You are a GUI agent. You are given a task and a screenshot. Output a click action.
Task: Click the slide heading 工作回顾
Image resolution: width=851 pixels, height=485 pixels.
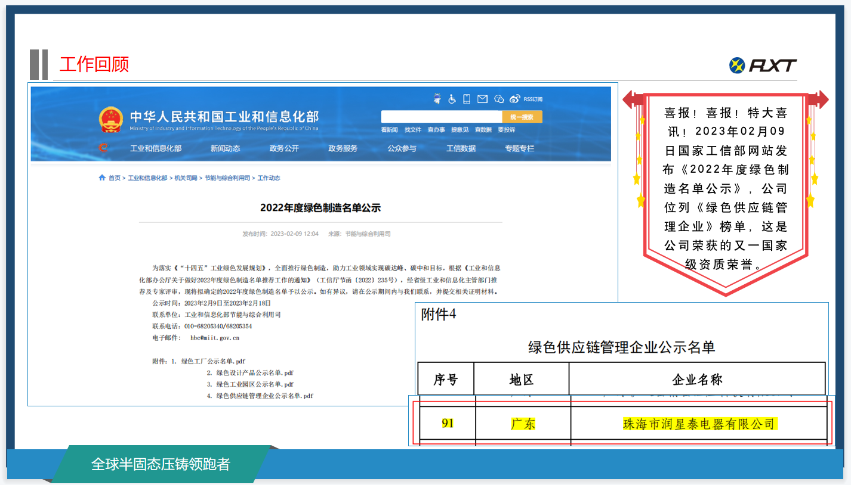tap(94, 64)
